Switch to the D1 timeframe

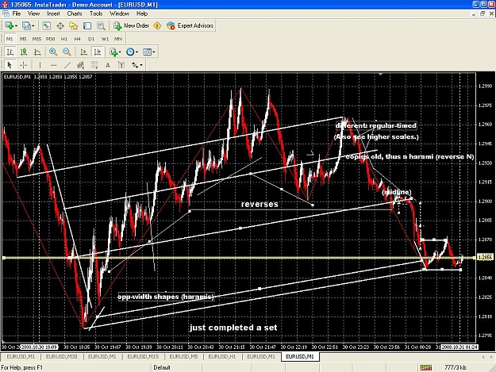(91, 39)
